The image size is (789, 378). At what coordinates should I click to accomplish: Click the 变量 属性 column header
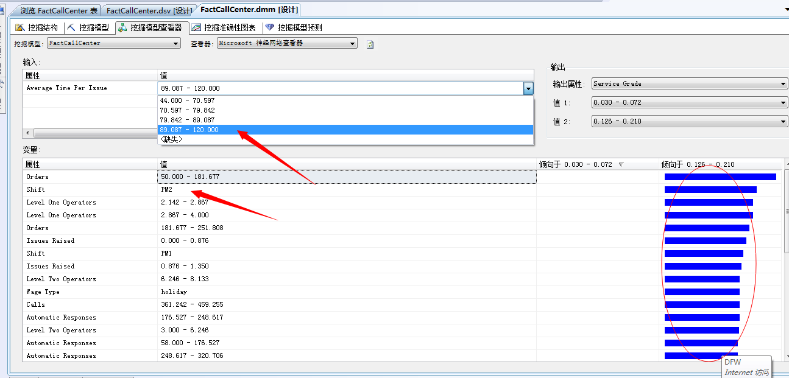(x=90, y=164)
